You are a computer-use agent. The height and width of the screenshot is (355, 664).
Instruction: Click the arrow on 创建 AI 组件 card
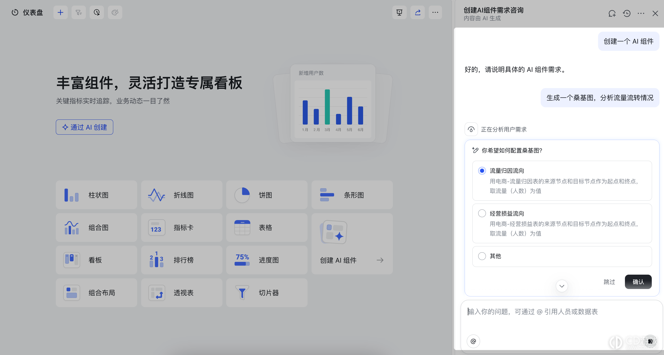click(x=380, y=260)
